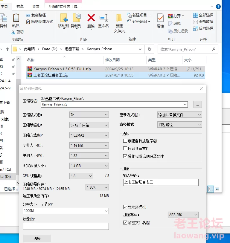Click the Paste (粘贴) clipboard icon

point(16,19)
